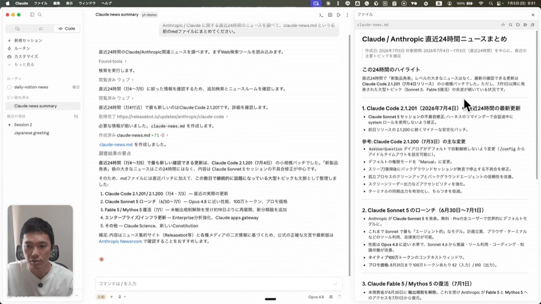This screenshot has width=541, height=304.
Task: Open terminal icon in session header
Action: coord(321,15)
